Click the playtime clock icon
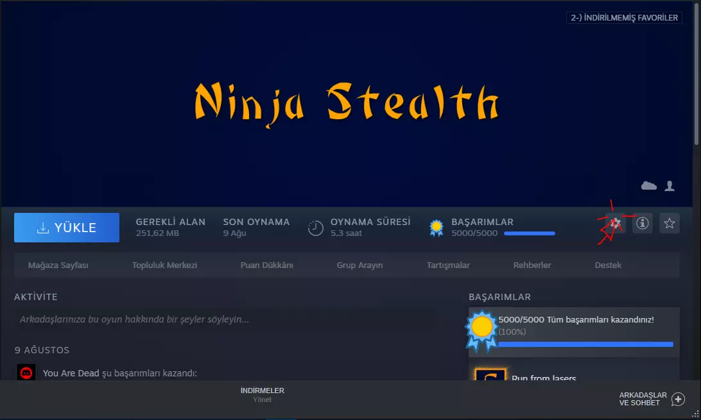 [316, 228]
